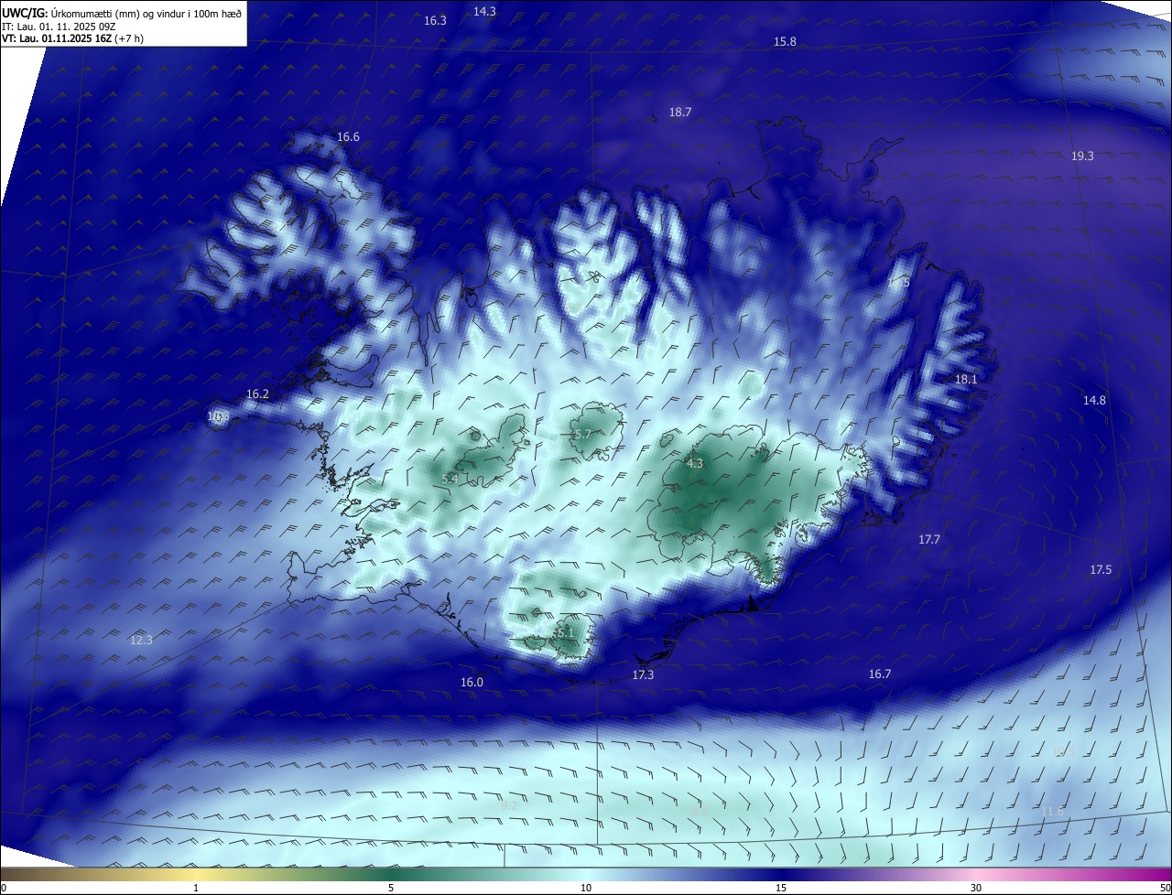The image size is (1172, 895).
Task: Click the 10 tick on the colour scale
Action: tap(586, 889)
